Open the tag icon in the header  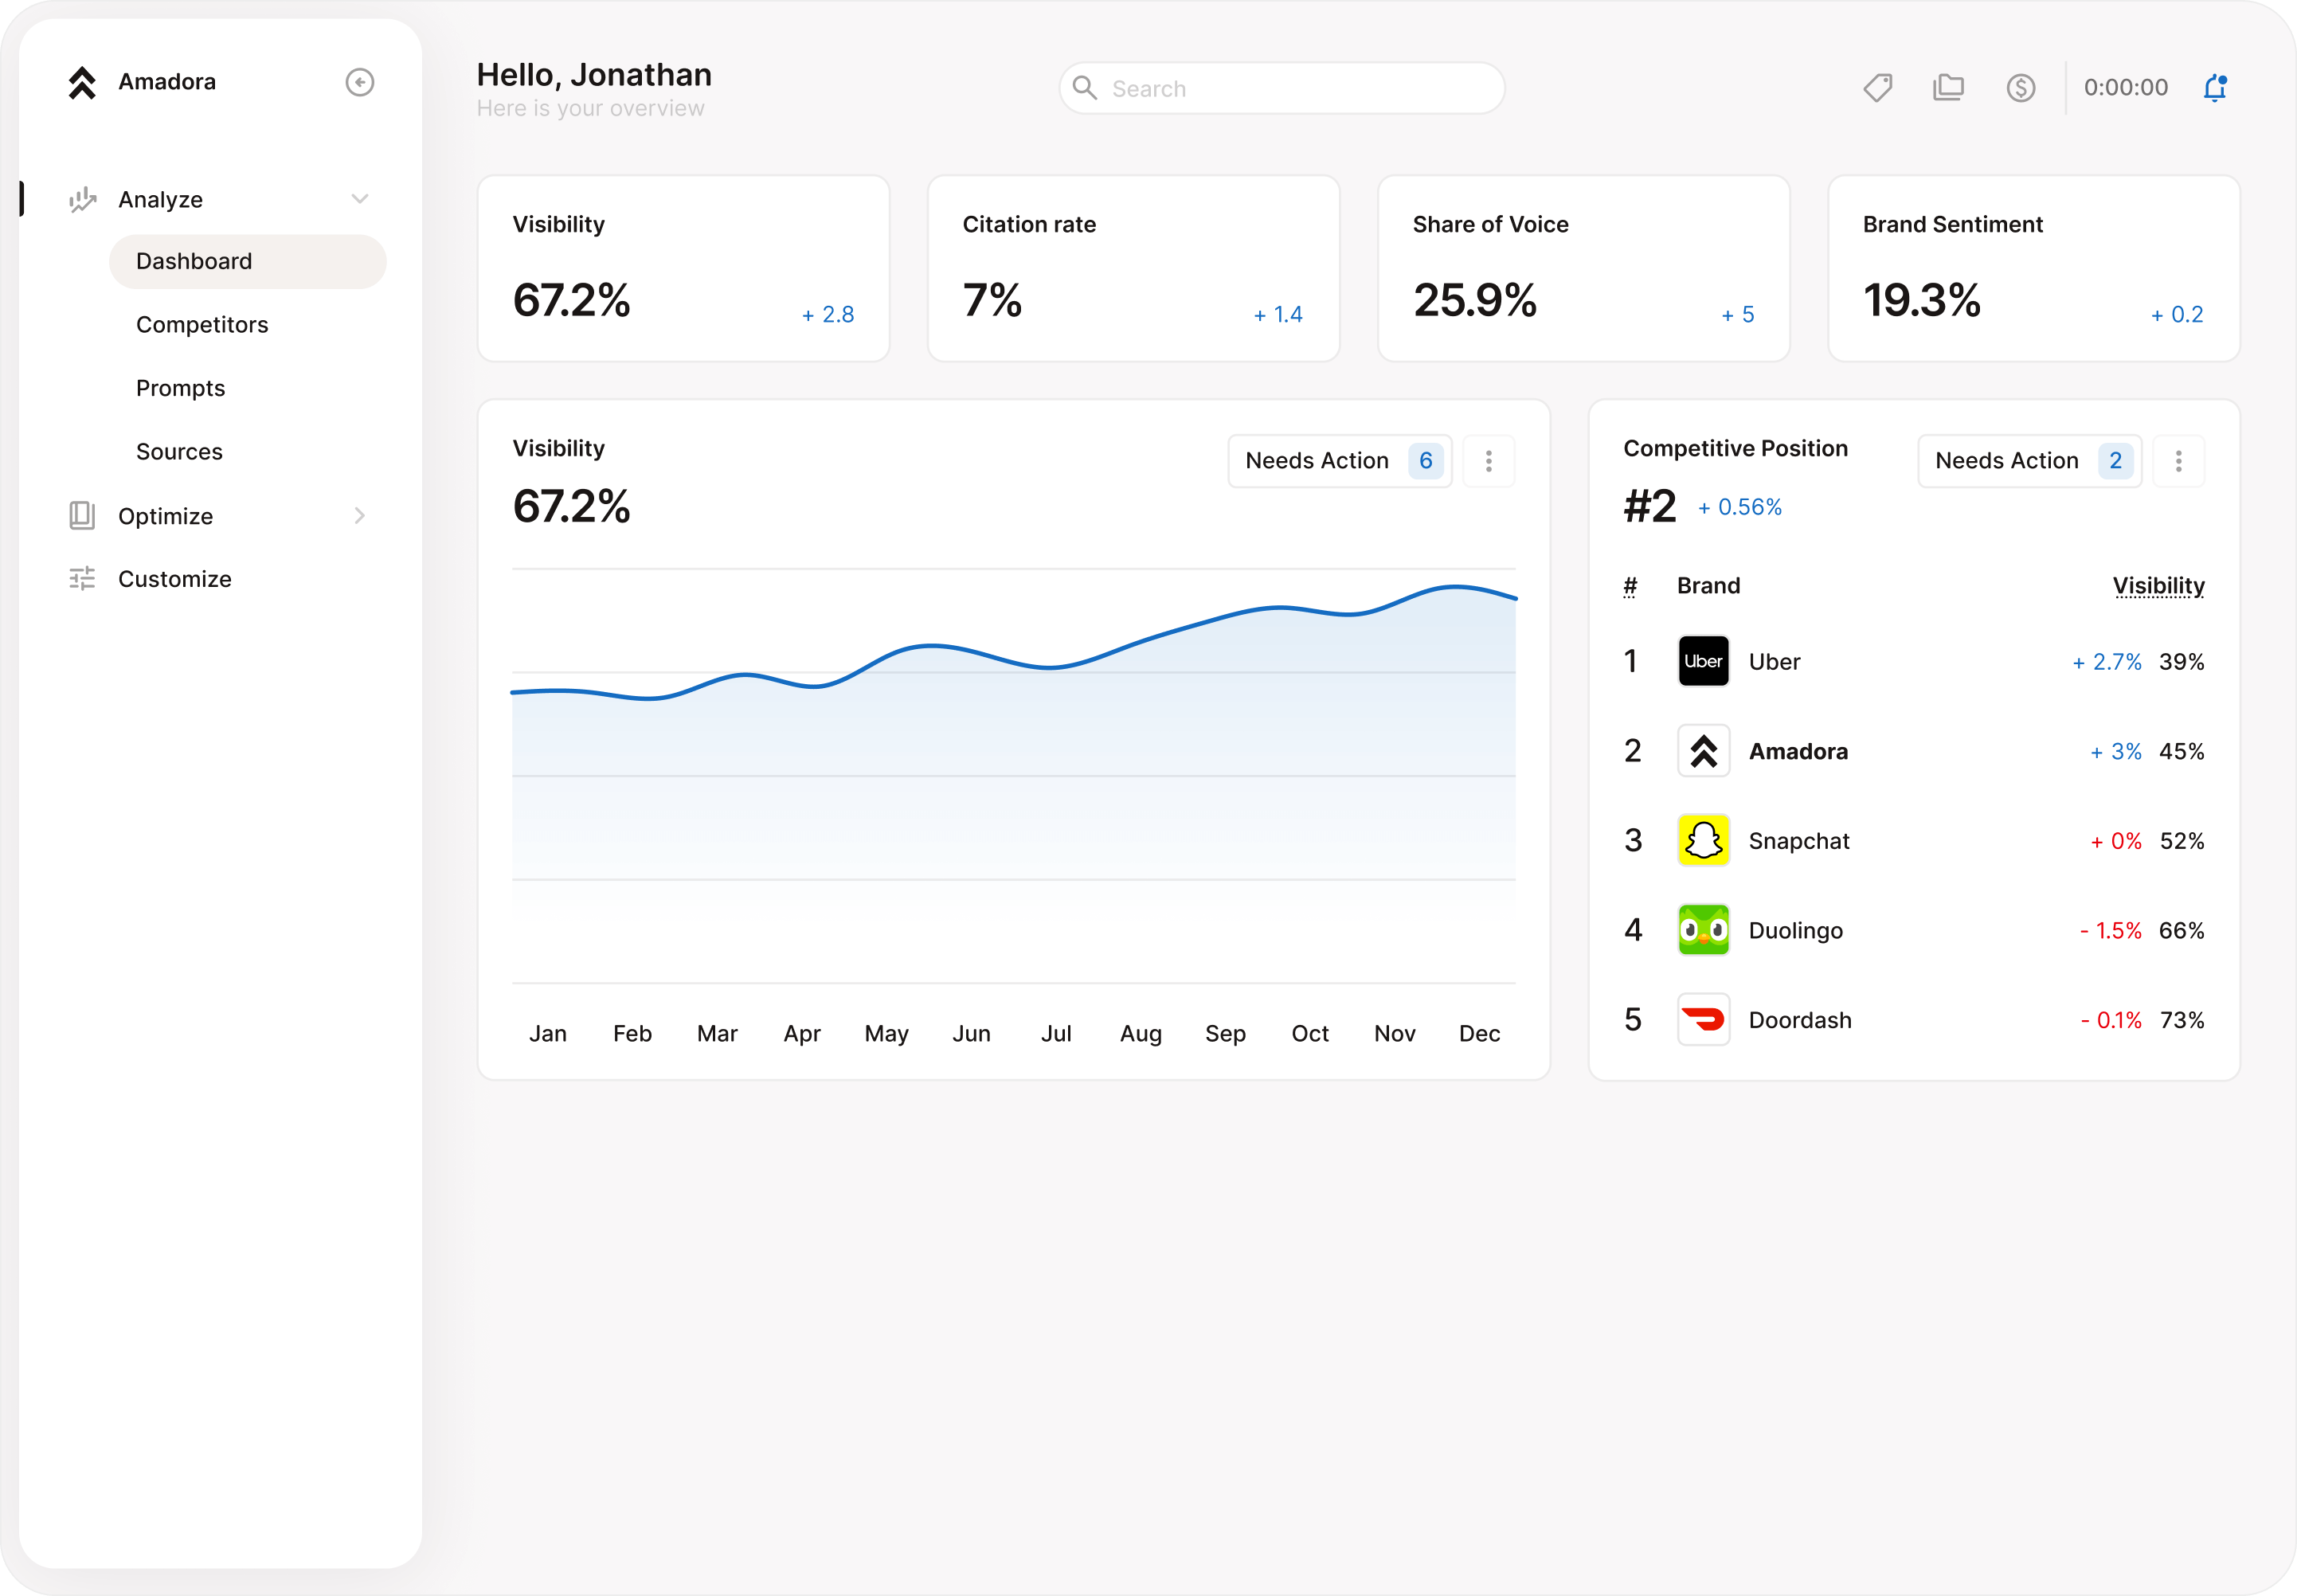click(1878, 88)
